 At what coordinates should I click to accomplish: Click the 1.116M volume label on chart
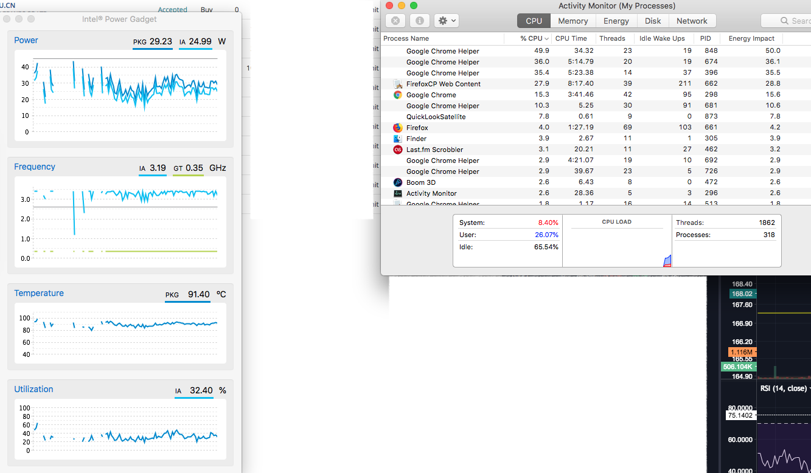point(742,352)
